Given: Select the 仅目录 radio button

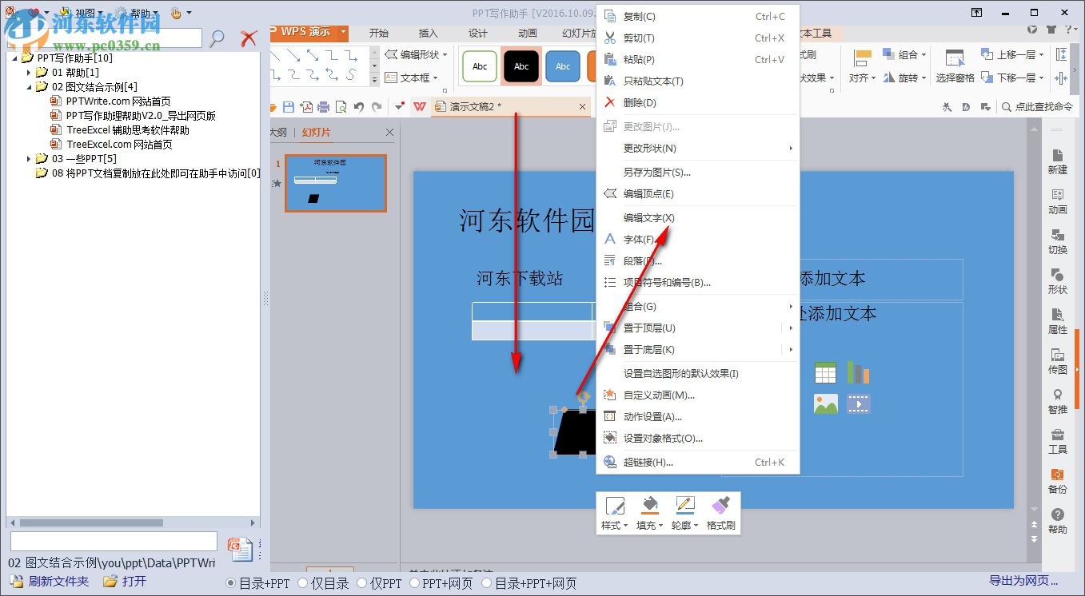Looking at the screenshot, I should click(x=302, y=583).
